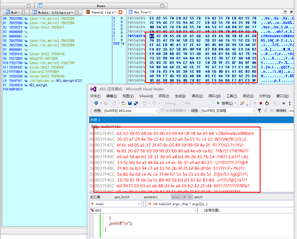Click the Open File folder icon
Viewport: 297px width, 239px height.
[124, 103]
